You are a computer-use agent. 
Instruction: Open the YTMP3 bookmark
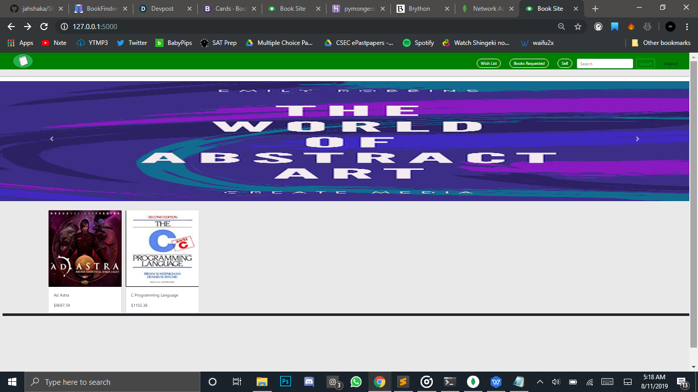(x=92, y=43)
